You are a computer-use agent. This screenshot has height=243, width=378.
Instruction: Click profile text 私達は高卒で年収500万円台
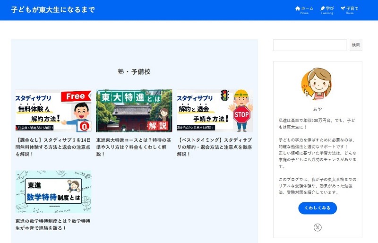[317, 123]
